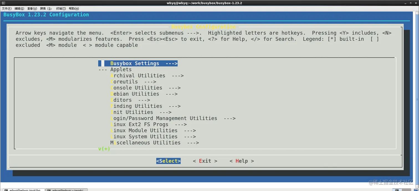Click the terminal icon in the title bar

tap(3, 3)
